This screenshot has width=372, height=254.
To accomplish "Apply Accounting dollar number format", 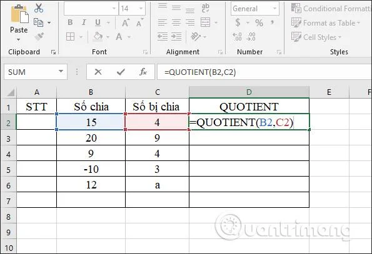I will point(238,22).
